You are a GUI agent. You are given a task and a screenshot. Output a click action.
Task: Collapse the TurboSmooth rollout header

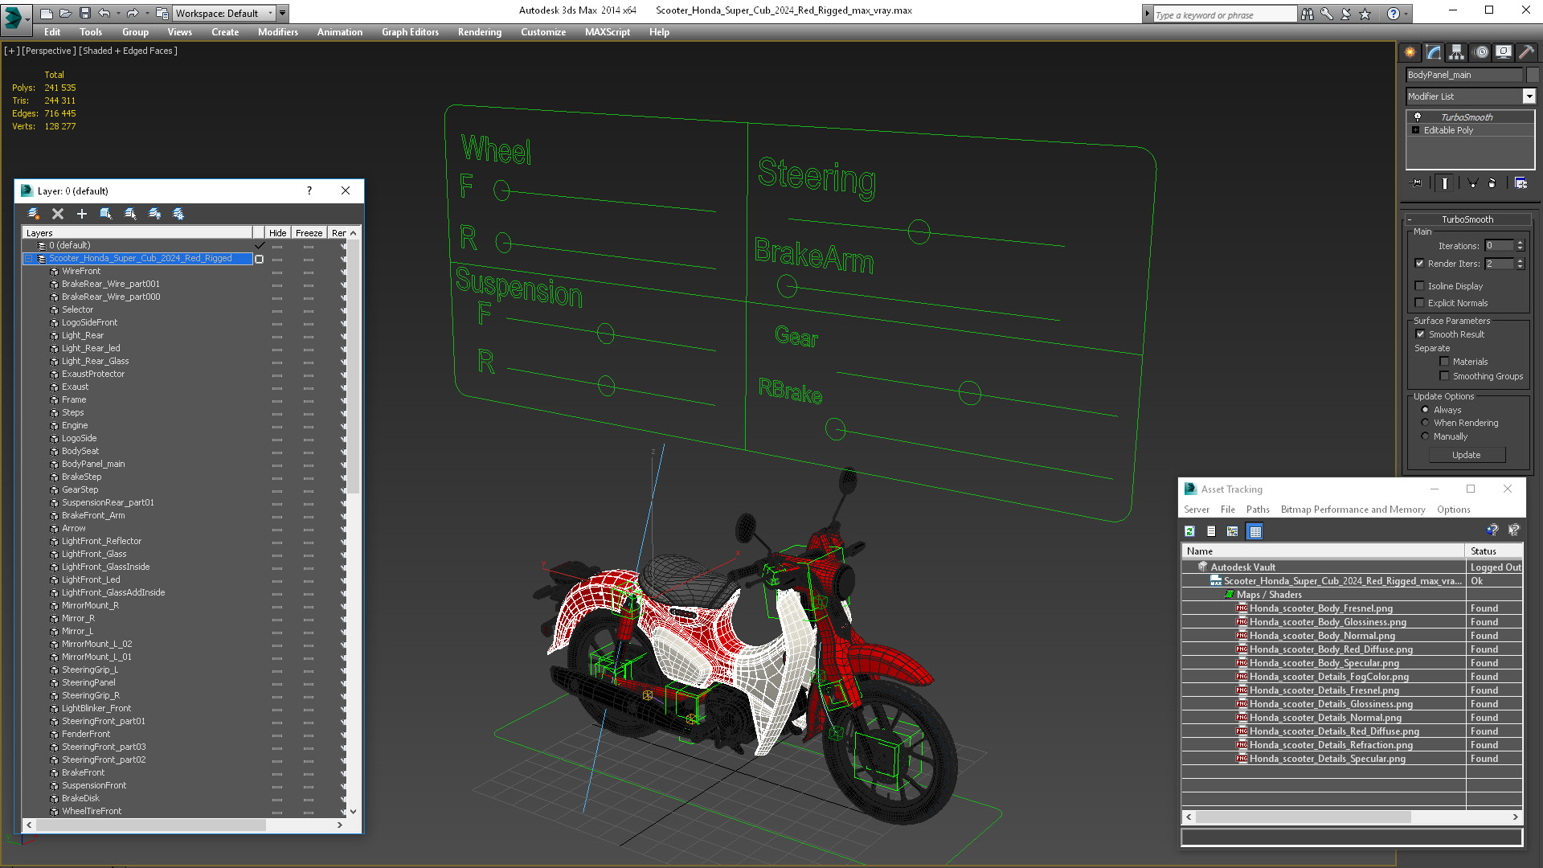coord(1467,219)
